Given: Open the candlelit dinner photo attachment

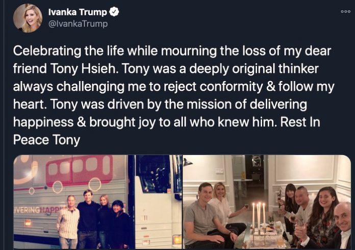Looking at the screenshot, I should (267, 202).
